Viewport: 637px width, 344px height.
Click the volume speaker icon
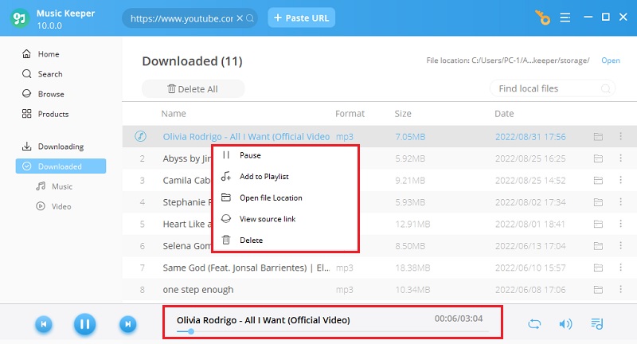pos(565,323)
